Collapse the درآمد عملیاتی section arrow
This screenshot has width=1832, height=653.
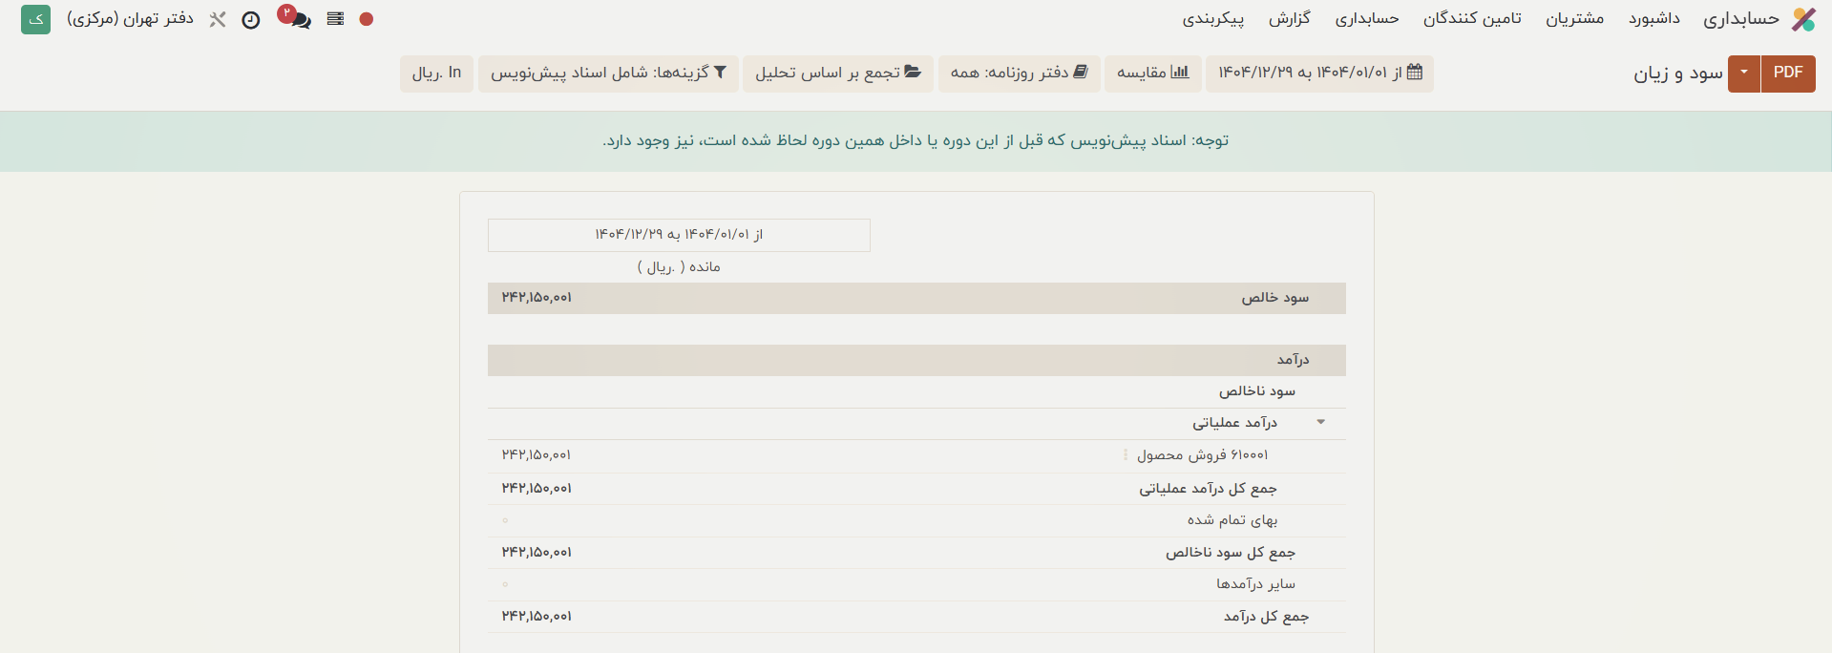pos(1321,422)
